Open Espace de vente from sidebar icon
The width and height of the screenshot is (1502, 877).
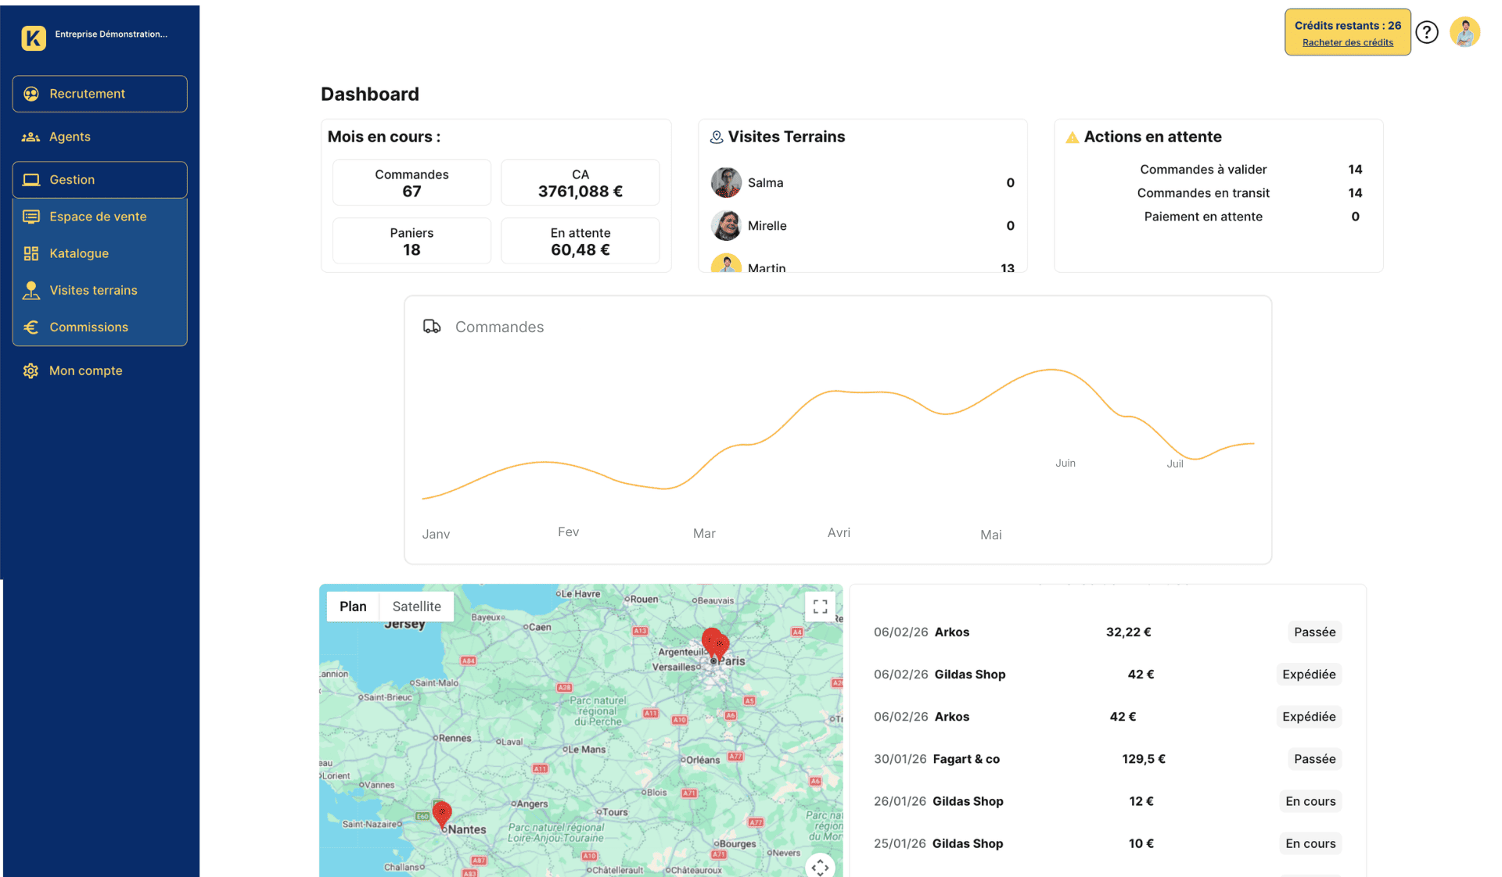(x=31, y=216)
